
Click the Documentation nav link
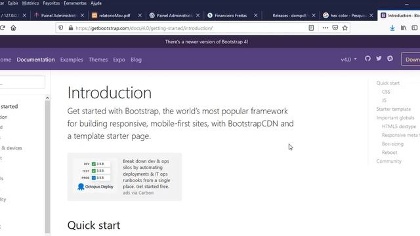pyautogui.click(x=35, y=60)
